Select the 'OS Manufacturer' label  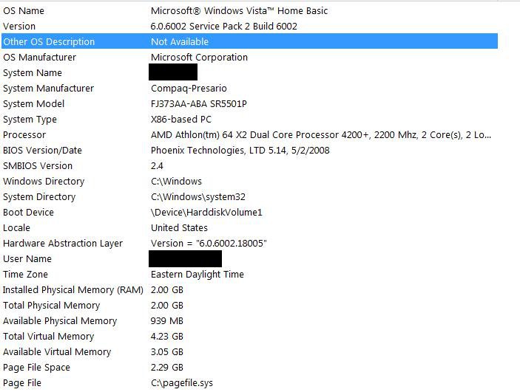pyautogui.click(x=39, y=58)
